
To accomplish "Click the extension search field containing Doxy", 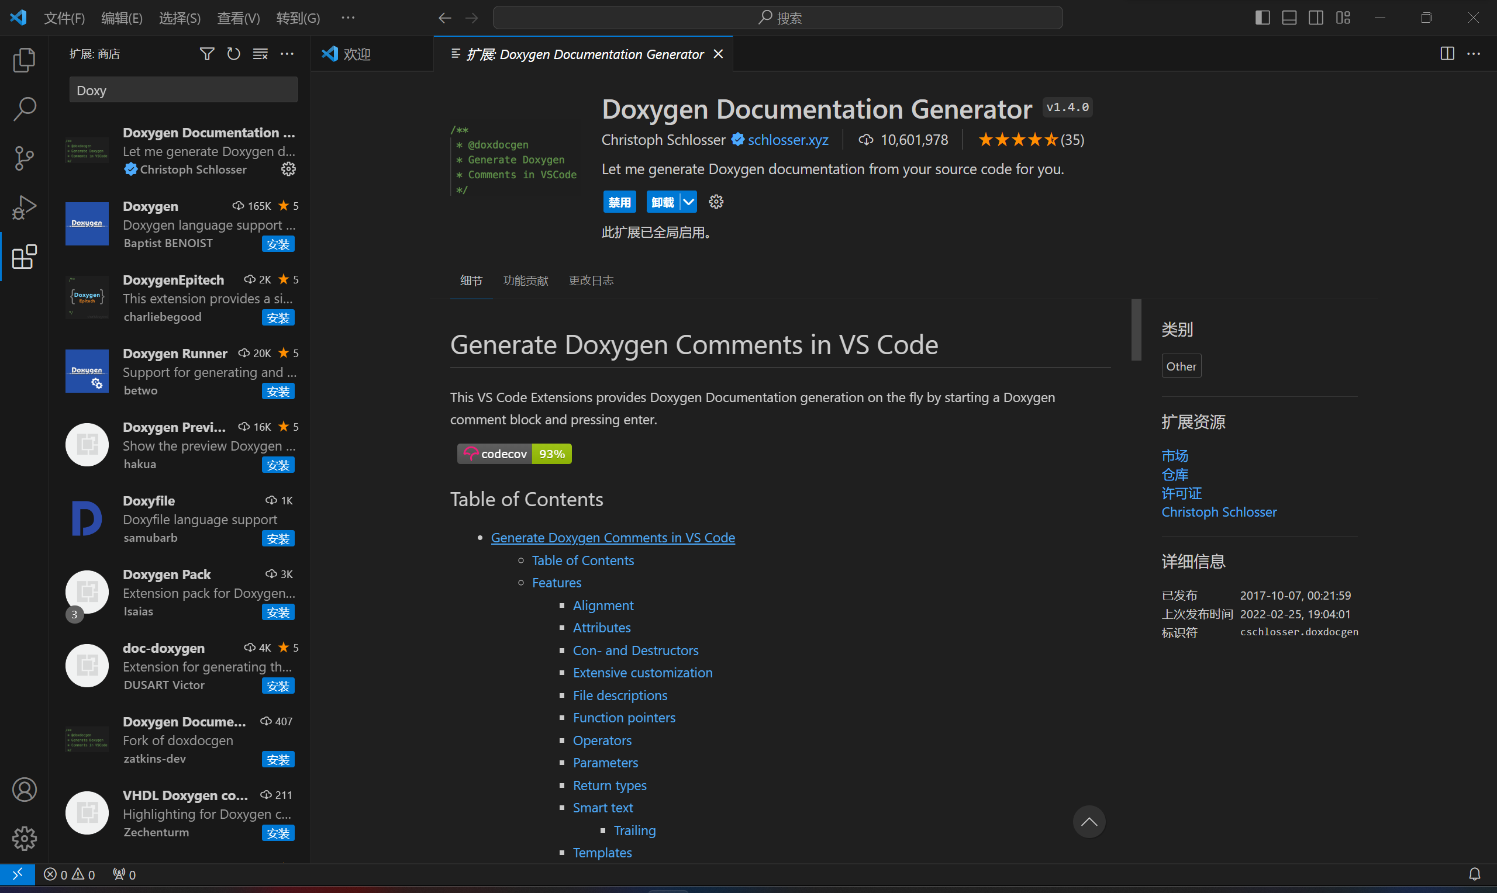I will (x=183, y=90).
